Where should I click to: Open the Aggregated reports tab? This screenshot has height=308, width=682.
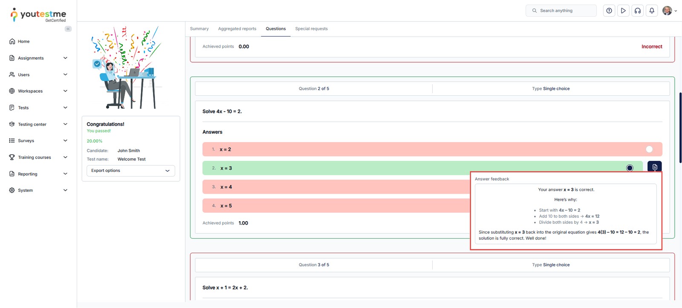pos(237,29)
